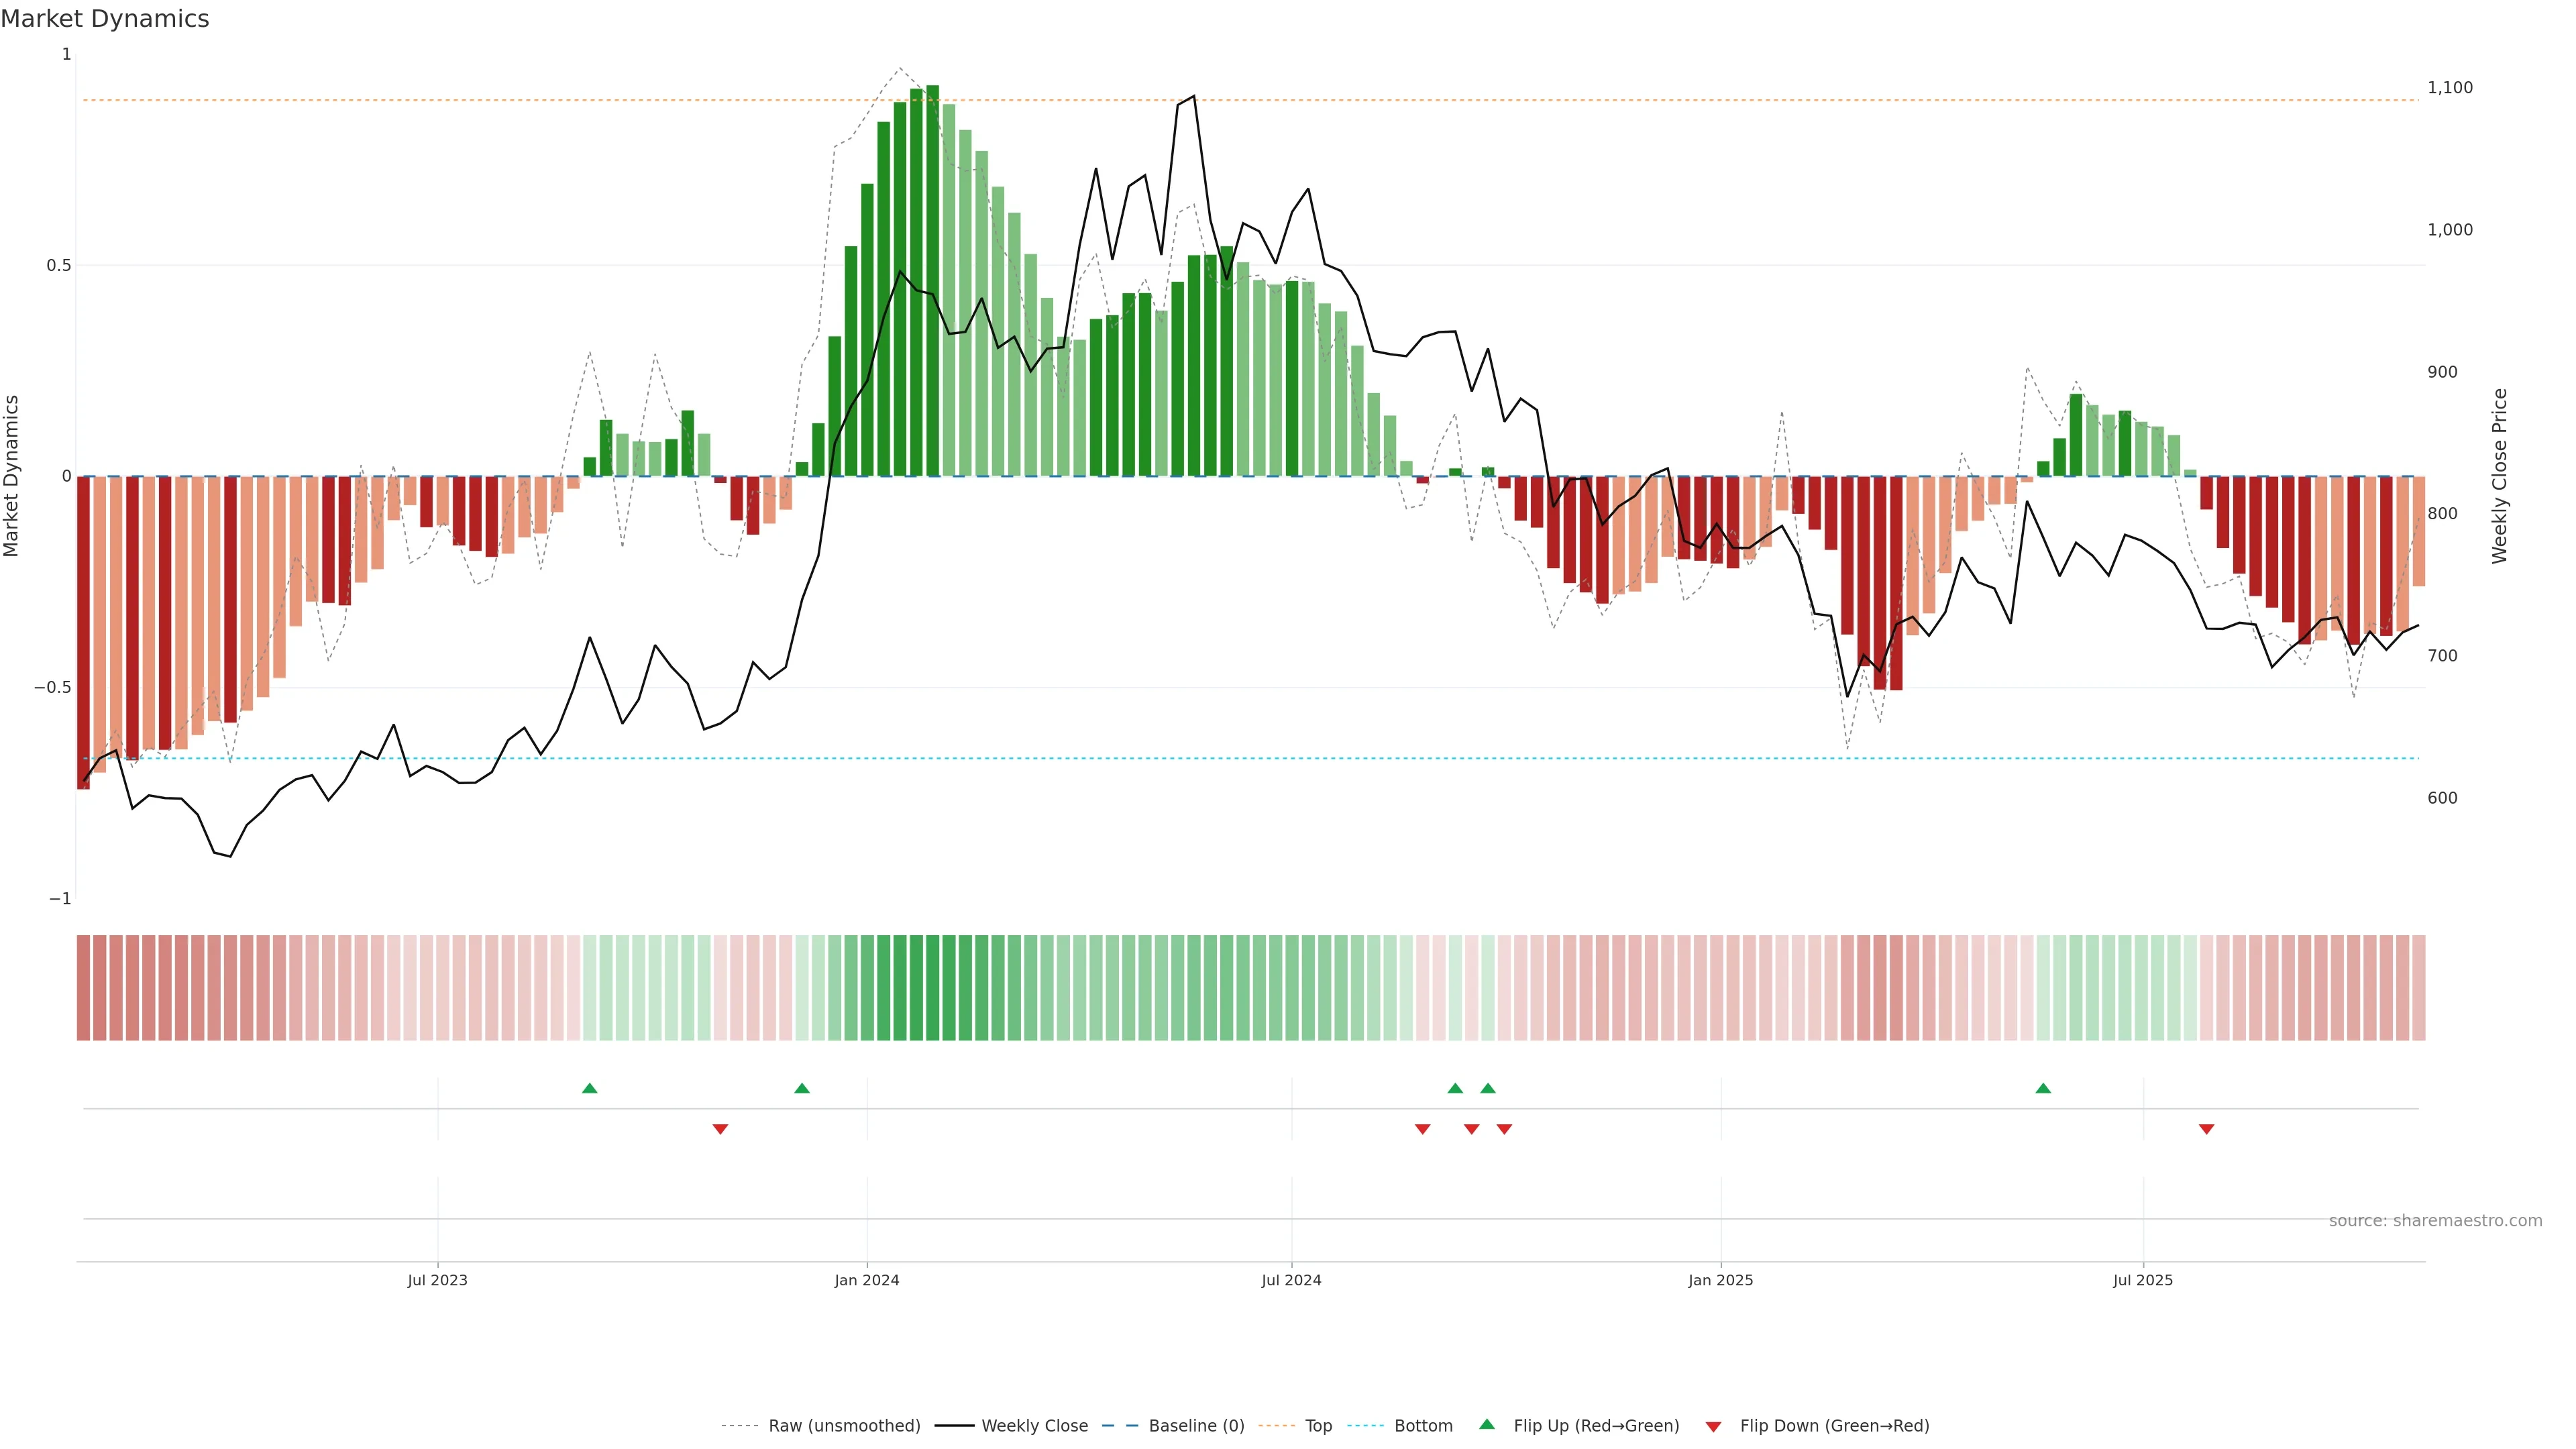Click the rightmost green flip-up triangle marker
The image size is (2576, 1449).
[2043, 1088]
